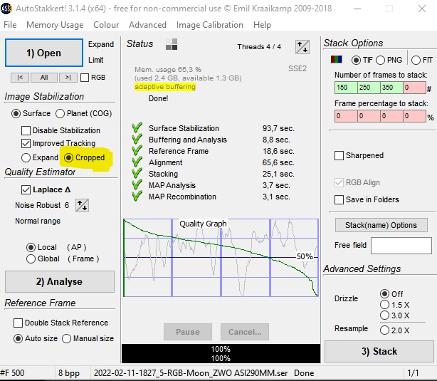The image size is (437, 381).
Task: Click the '%' symbol after percentage boxes
Action: pos(431,118)
